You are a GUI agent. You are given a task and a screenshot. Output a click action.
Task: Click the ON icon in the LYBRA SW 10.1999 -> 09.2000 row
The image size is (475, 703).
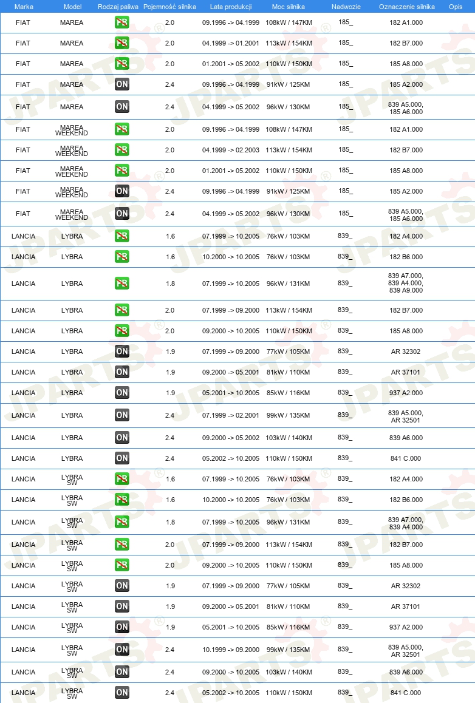tap(122, 649)
